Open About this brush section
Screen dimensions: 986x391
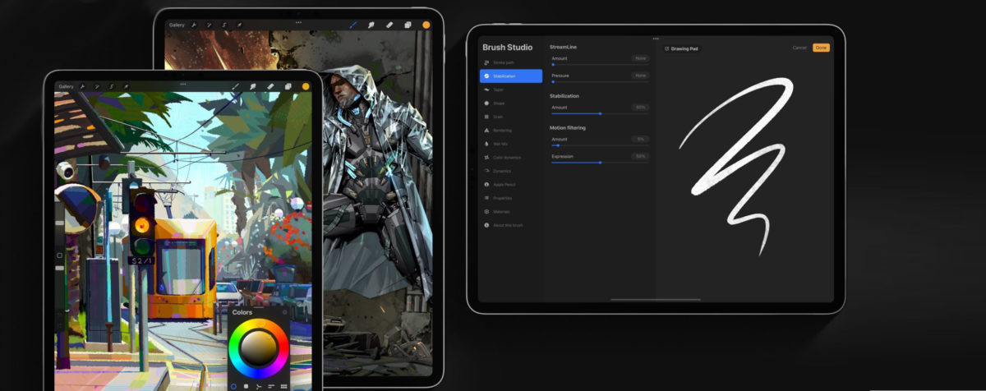coord(511,224)
